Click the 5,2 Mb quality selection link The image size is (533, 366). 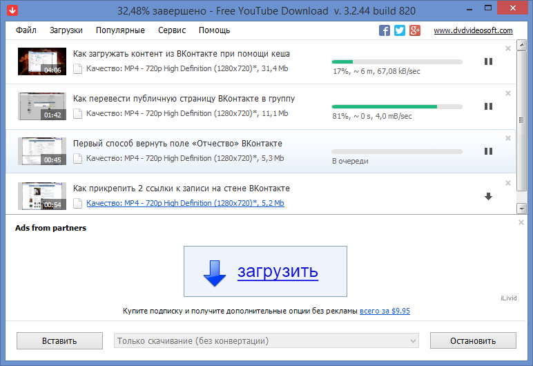[185, 203]
